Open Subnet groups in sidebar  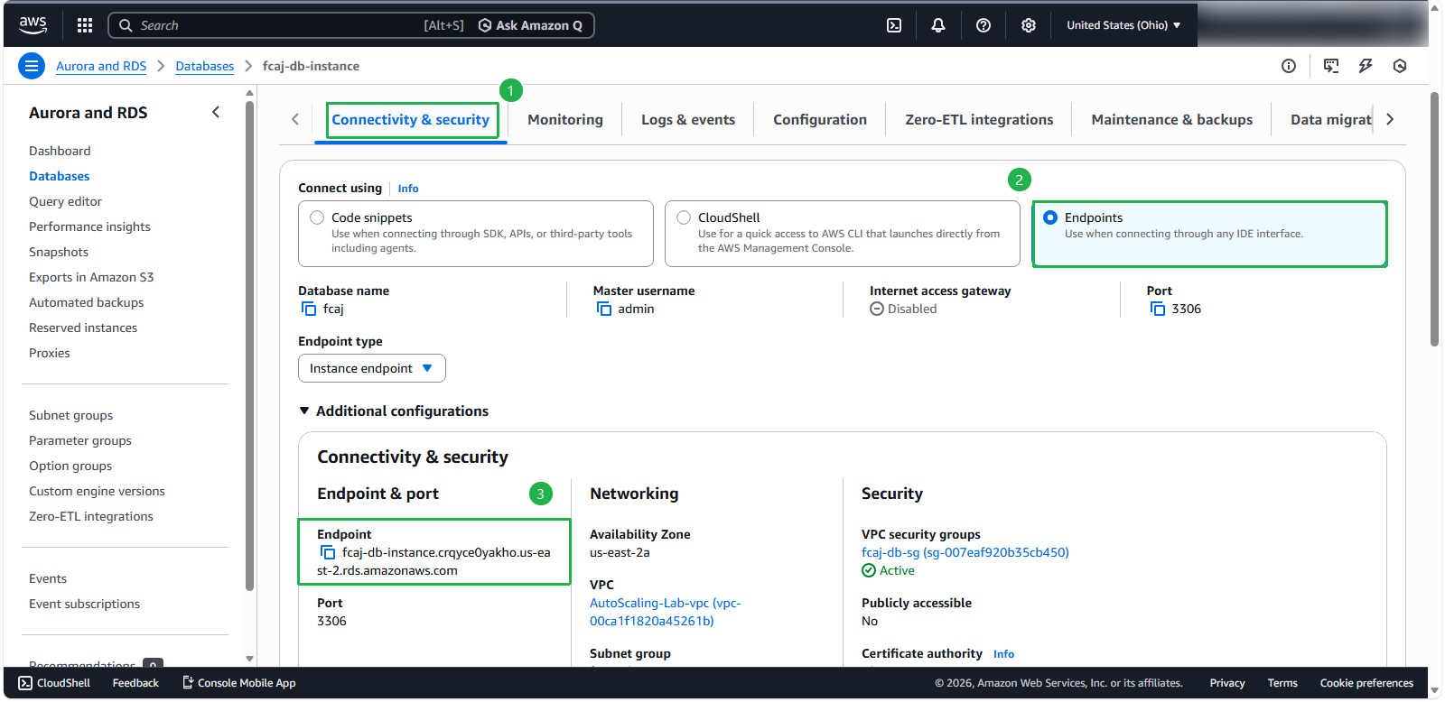(x=71, y=415)
